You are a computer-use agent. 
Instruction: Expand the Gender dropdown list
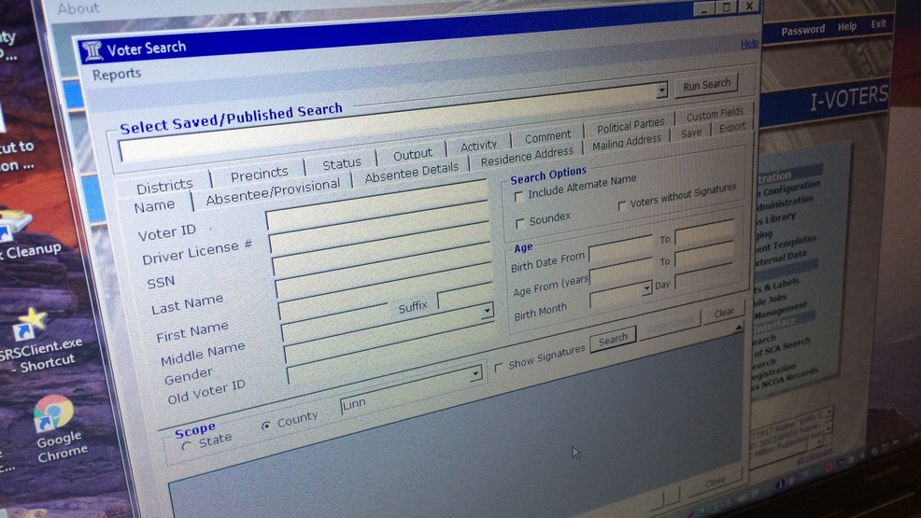(475, 373)
